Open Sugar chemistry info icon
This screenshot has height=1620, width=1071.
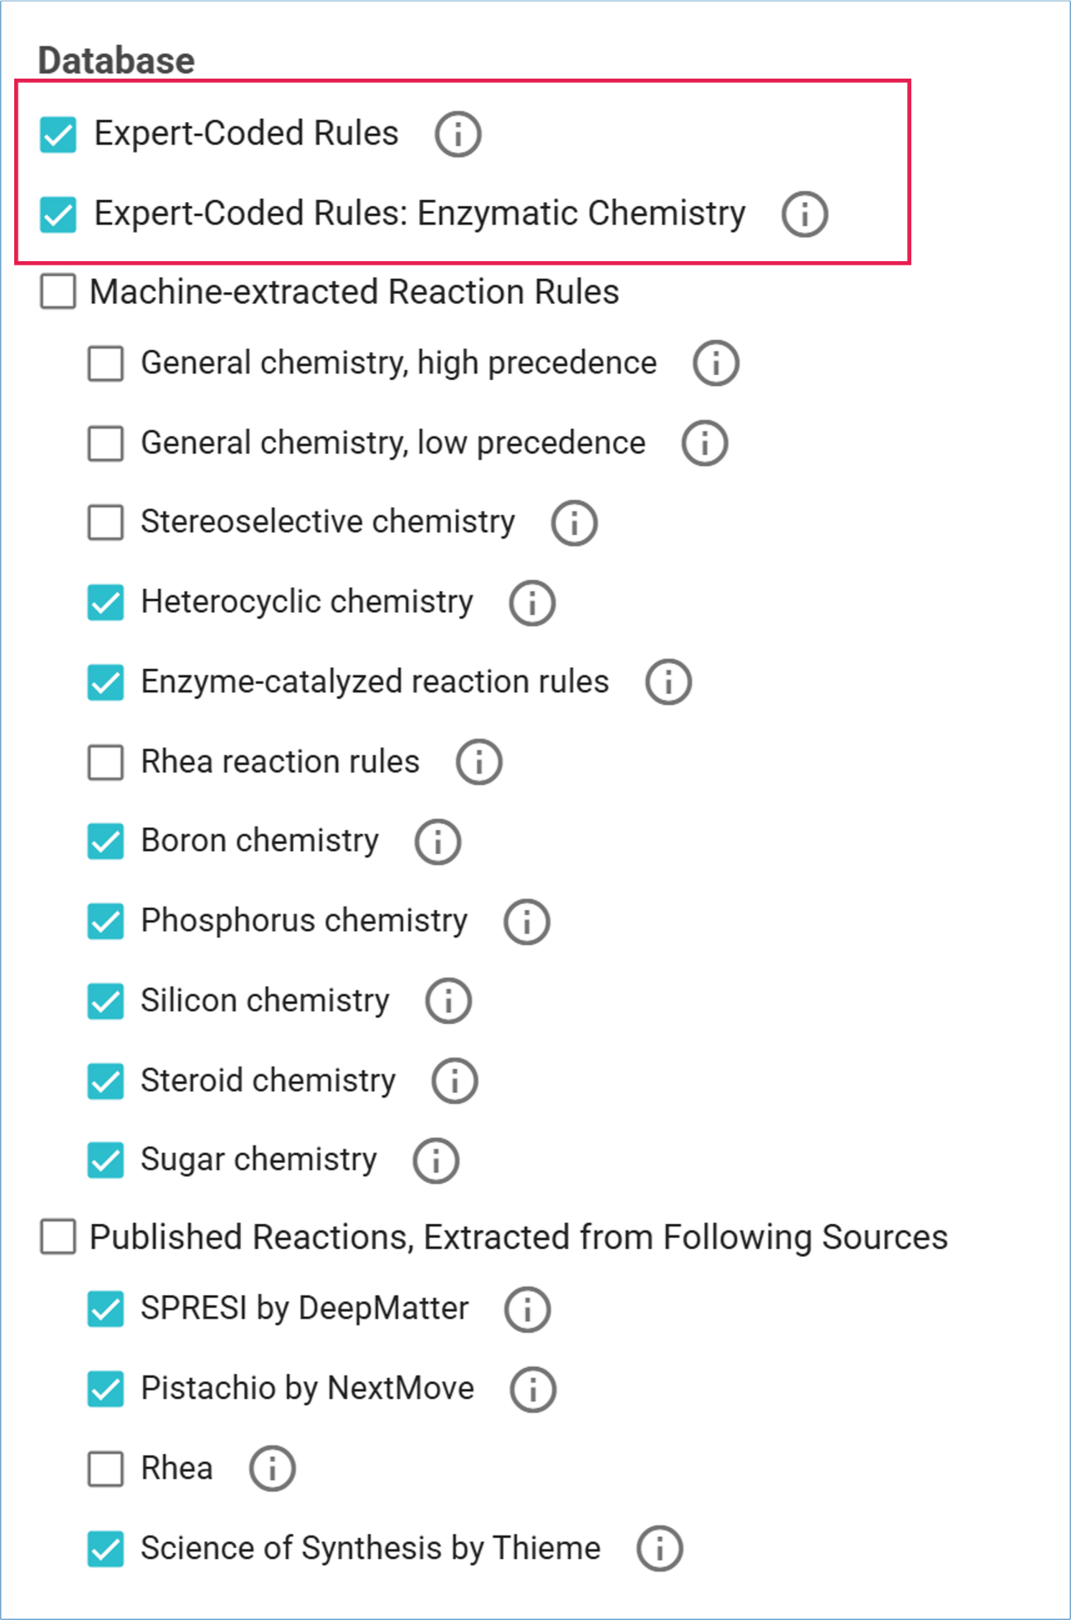pyautogui.click(x=436, y=1160)
